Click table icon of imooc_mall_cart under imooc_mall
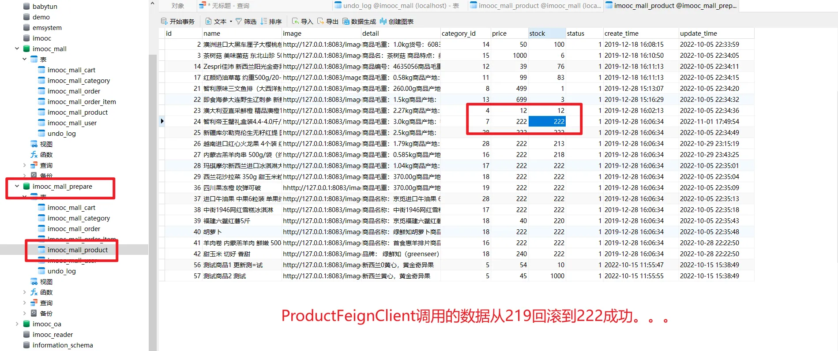Image resolution: width=838 pixels, height=351 pixels. tap(41, 70)
